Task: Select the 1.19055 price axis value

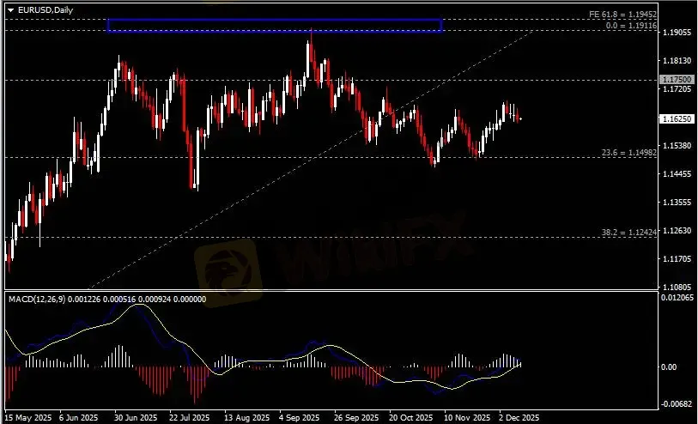Action: 677,33
